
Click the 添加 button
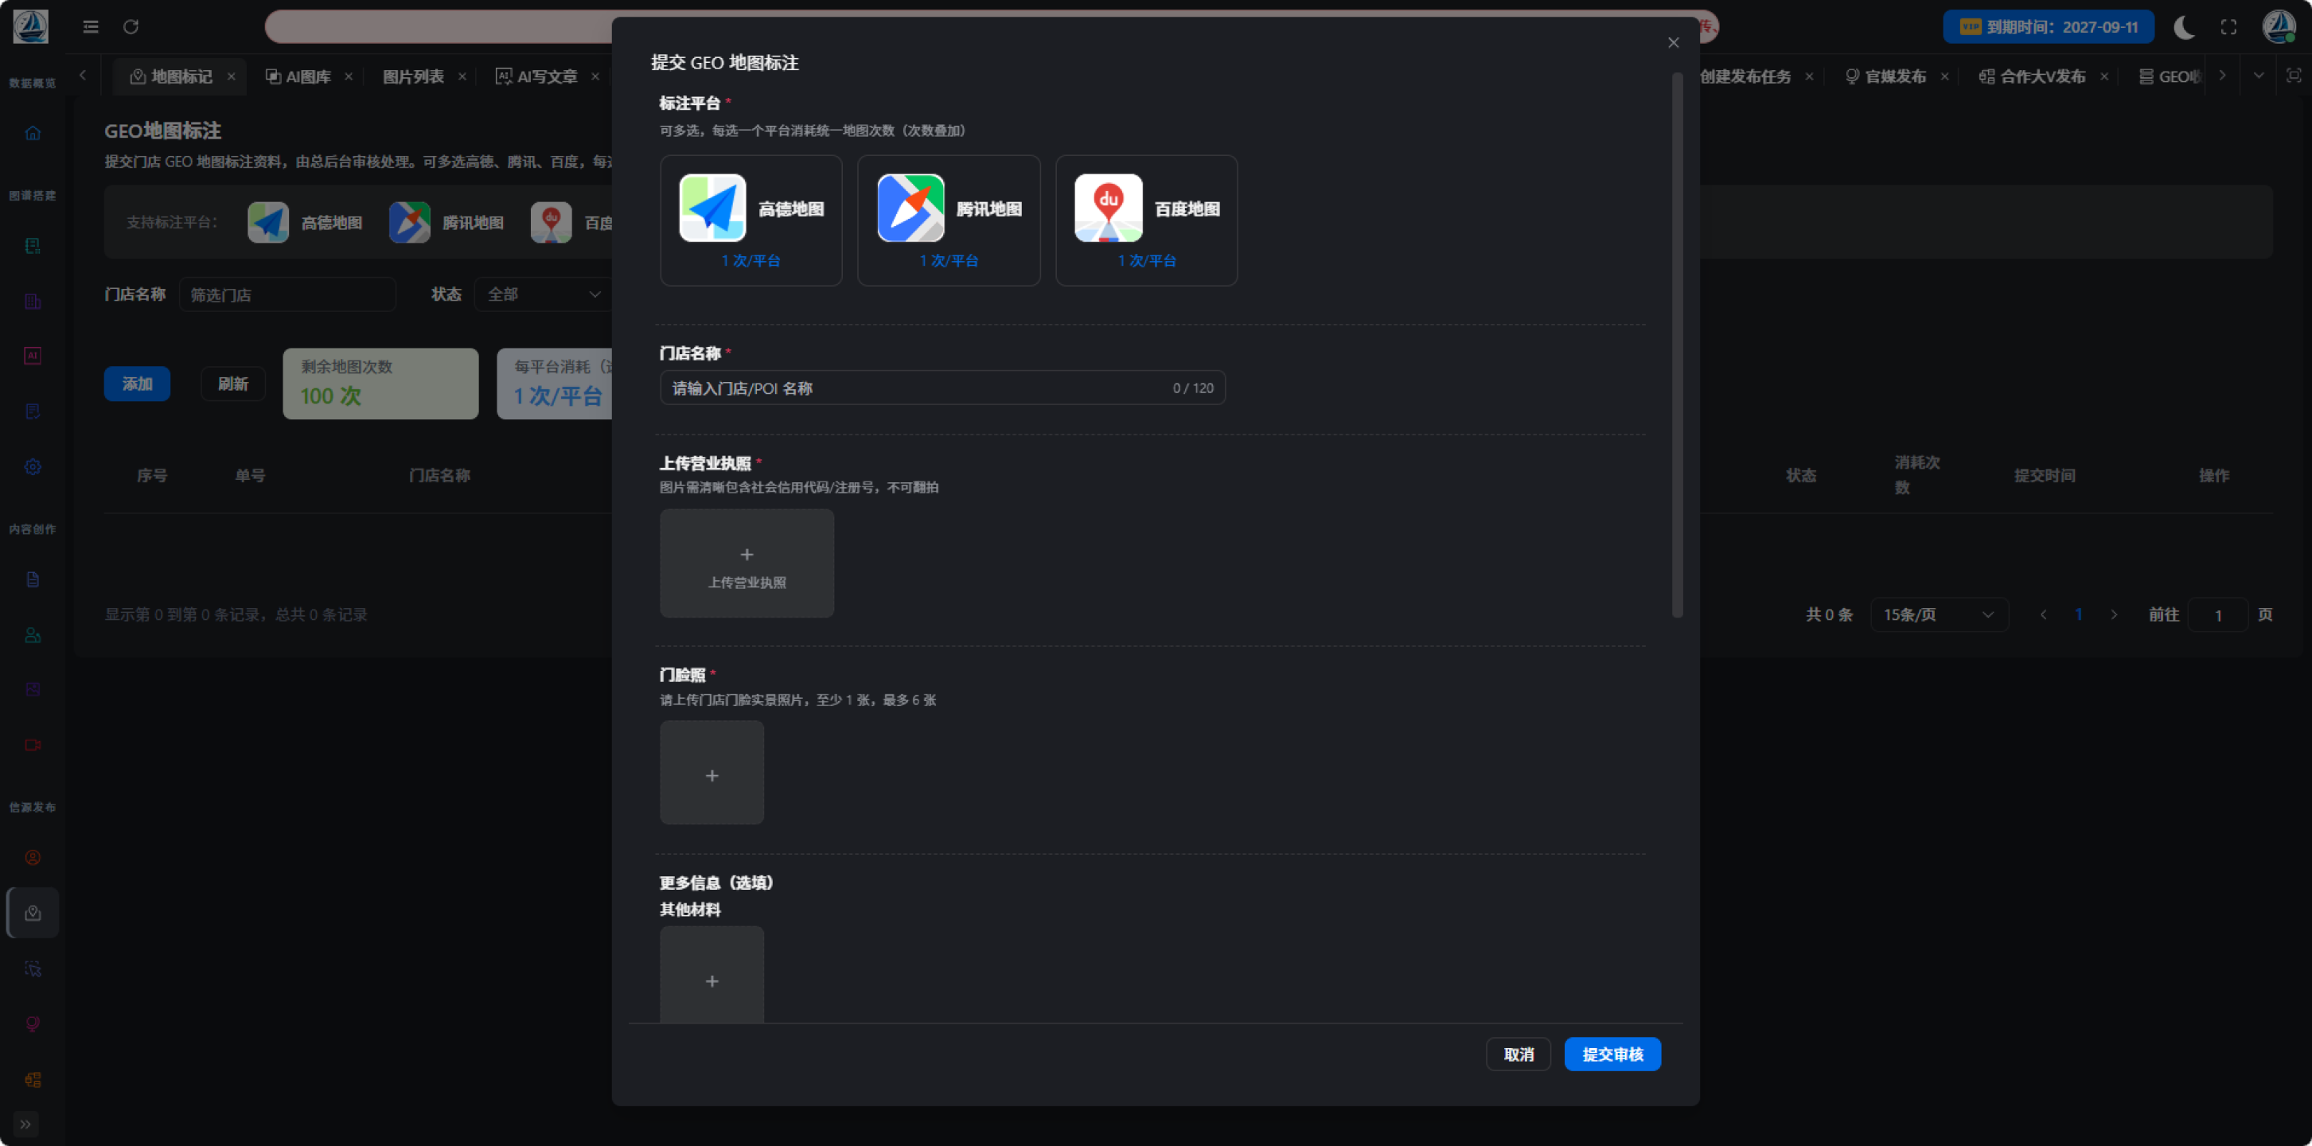click(138, 384)
